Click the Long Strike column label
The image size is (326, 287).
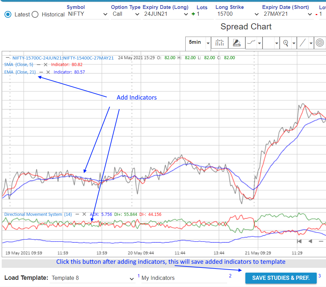[x=230, y=7]
